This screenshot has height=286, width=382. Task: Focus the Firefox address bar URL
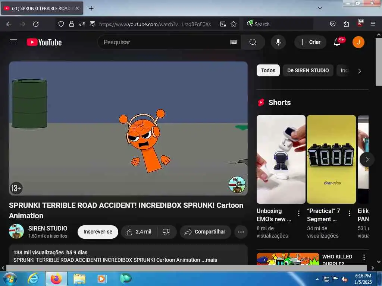point(155,24)
